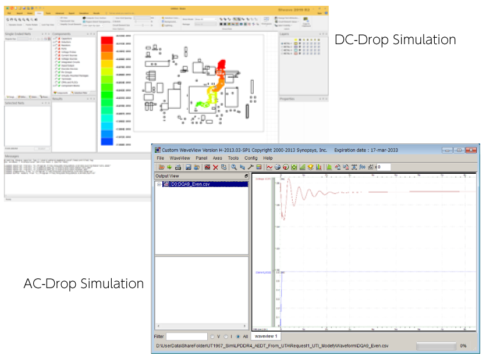Expand the D0:DQA9_Even.csv tree node
Viewport: 486px width, 359px height.
click(158, 184)
